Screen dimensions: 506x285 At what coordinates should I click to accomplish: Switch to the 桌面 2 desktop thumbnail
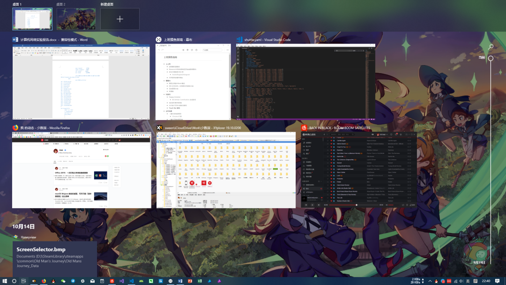tap(76, 19)
